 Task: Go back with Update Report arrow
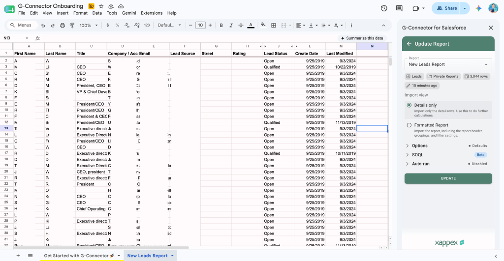(x=409, y=44)
